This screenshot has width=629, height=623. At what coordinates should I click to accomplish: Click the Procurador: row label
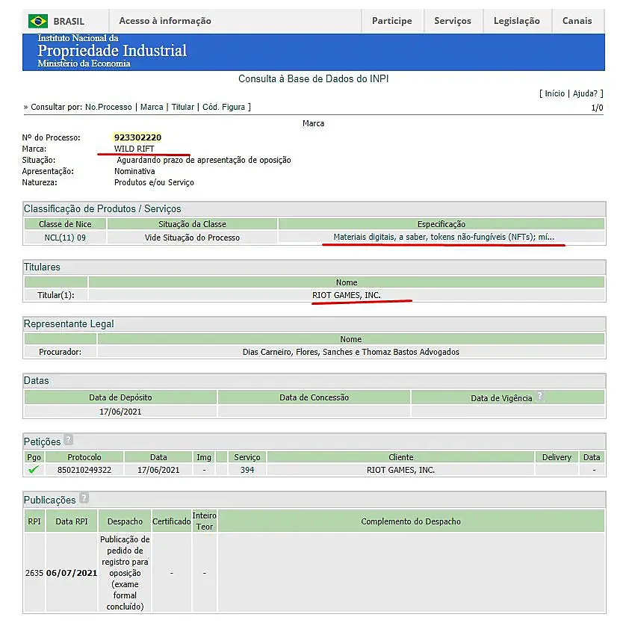tap(61, 352)
